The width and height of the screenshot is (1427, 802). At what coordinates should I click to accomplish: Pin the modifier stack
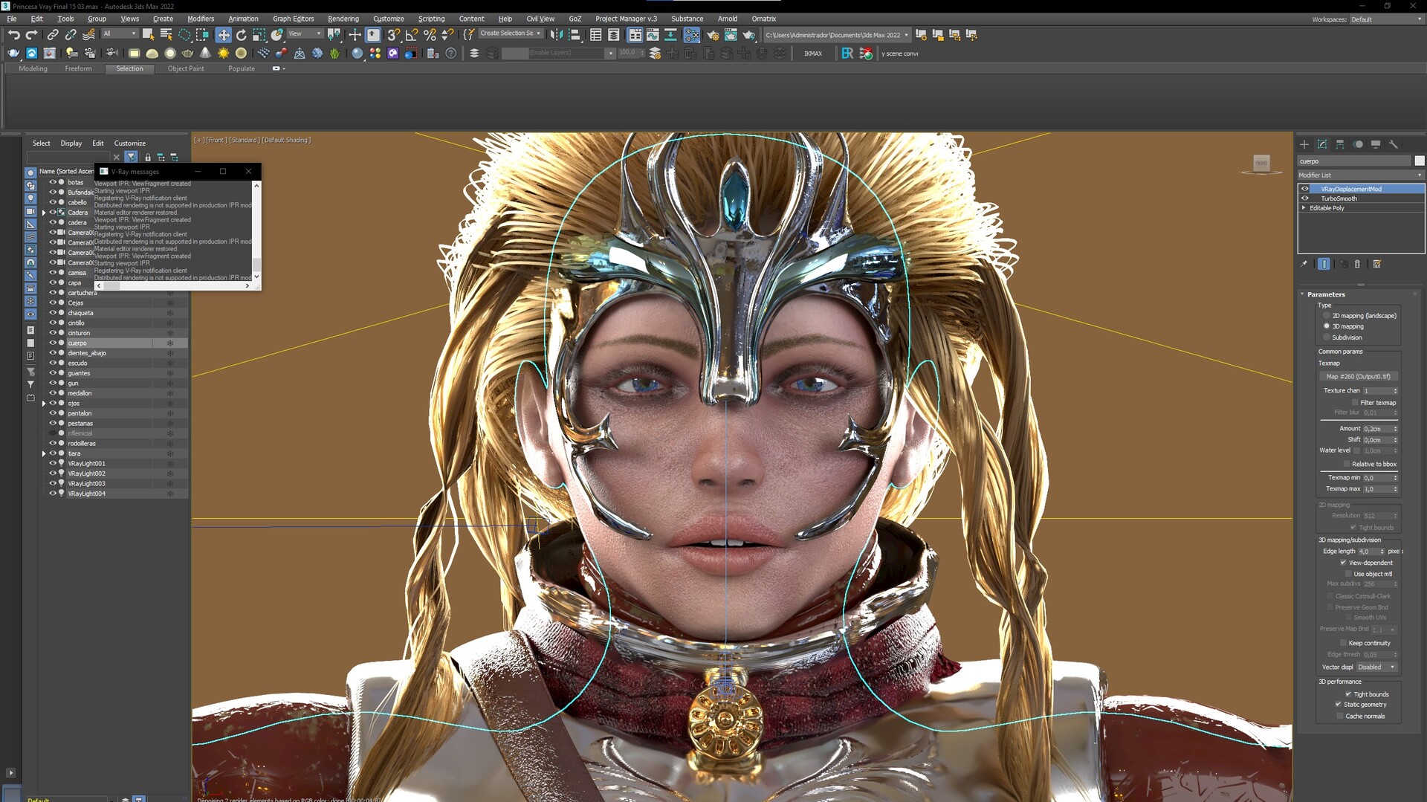point(1304,264)
